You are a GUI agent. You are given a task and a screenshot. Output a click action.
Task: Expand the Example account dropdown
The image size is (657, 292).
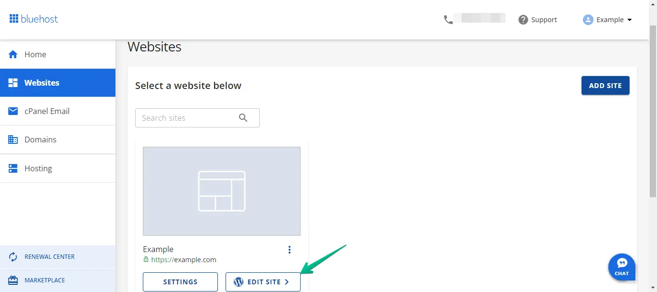pos(630,20)
